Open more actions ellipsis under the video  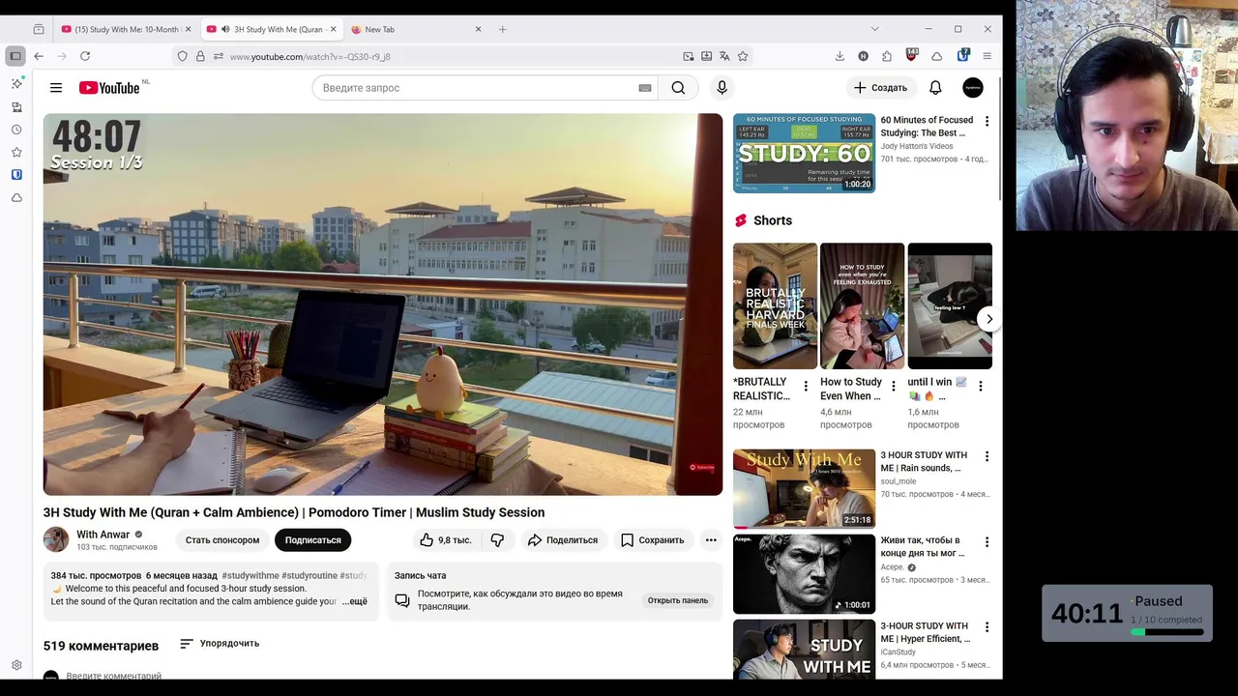[711, 540]
